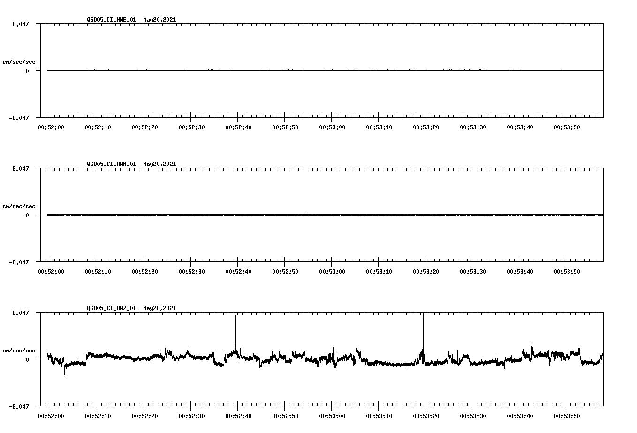This screenshot has height=433, width=637.
Task: Select the cm/sec/sec label on the HNZ plot
Action: coord(20,350)
